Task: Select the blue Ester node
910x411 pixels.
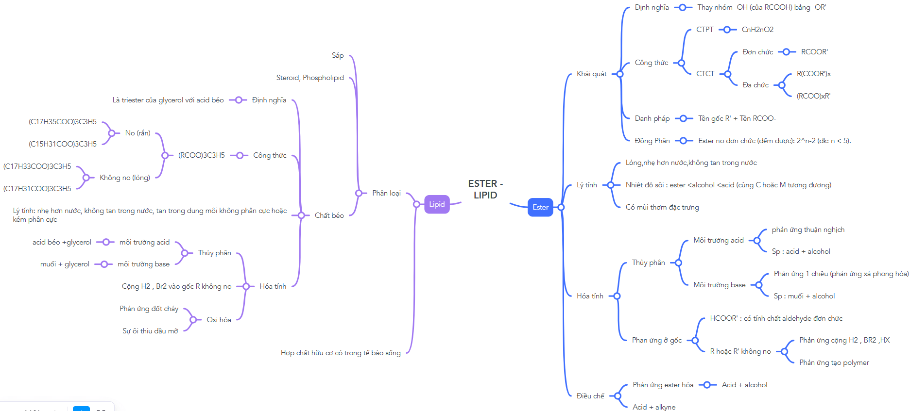Action: pos(540,207)
